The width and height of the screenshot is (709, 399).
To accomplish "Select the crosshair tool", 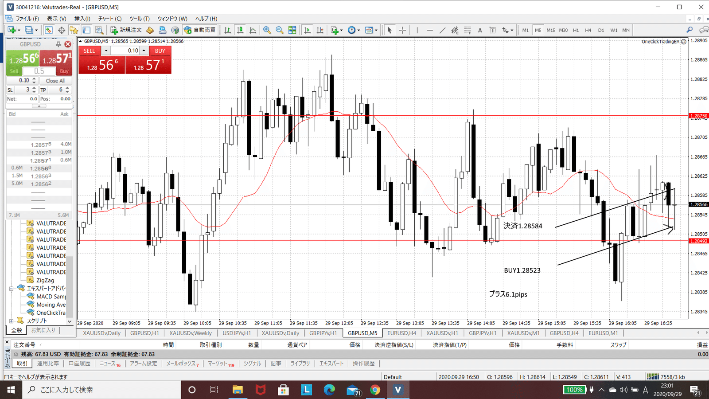I will coord(402,30).
